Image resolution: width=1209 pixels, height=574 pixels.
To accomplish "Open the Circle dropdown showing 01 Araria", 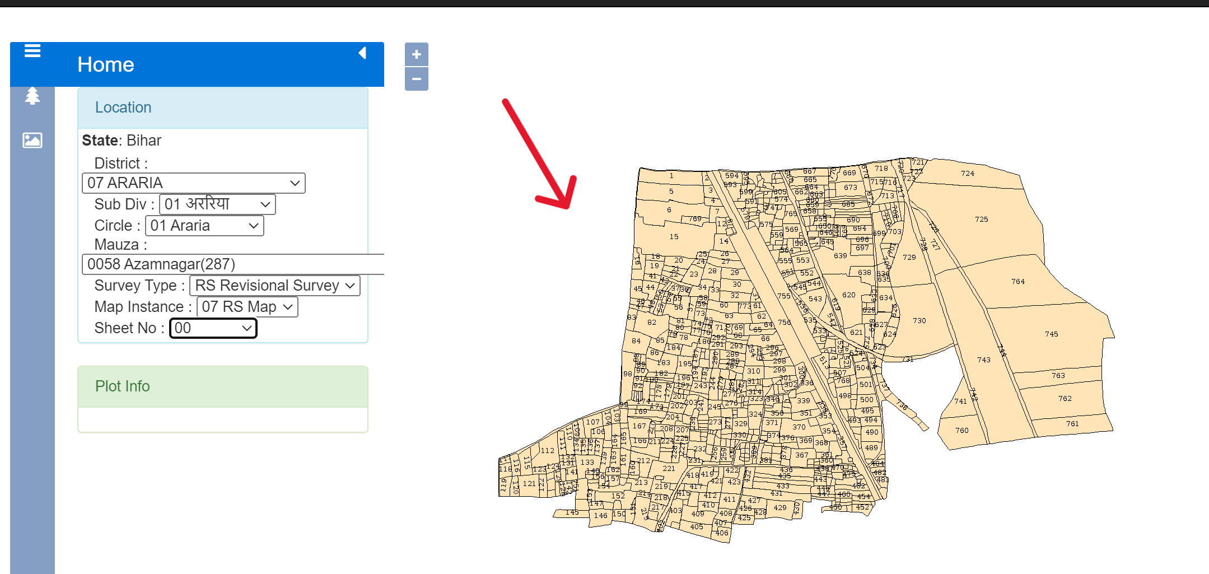I will coord(204,226).
